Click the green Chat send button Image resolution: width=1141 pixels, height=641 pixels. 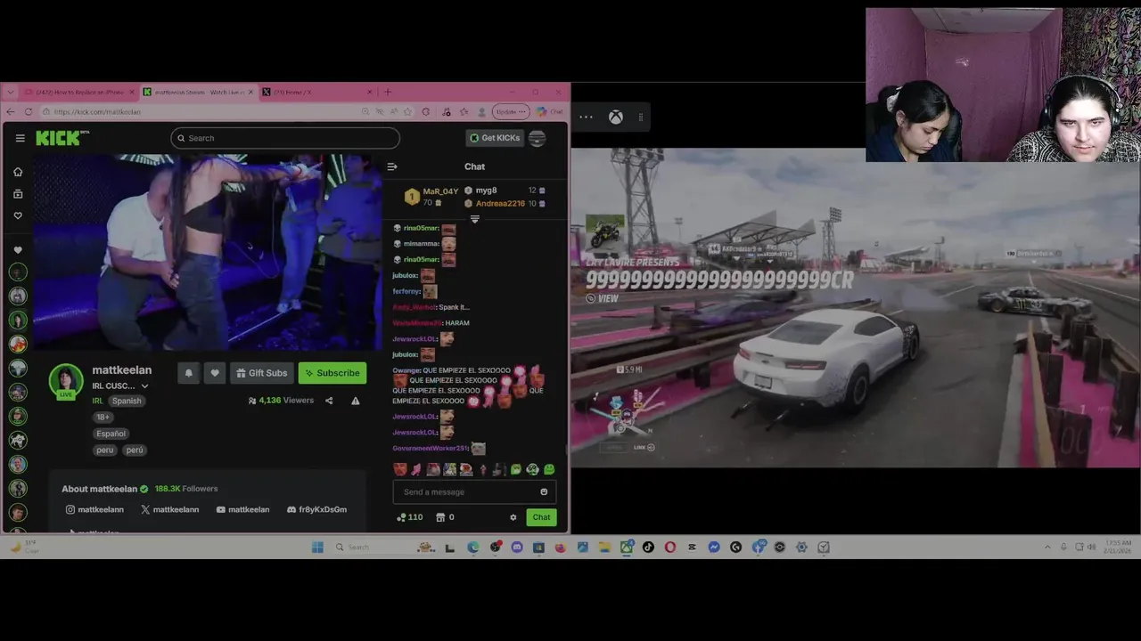(541, 517)
